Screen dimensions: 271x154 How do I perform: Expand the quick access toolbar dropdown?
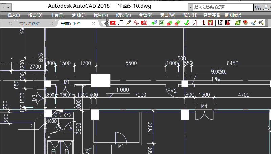coord(8,6)
